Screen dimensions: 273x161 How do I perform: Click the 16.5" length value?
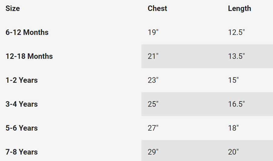coord(236,104)
